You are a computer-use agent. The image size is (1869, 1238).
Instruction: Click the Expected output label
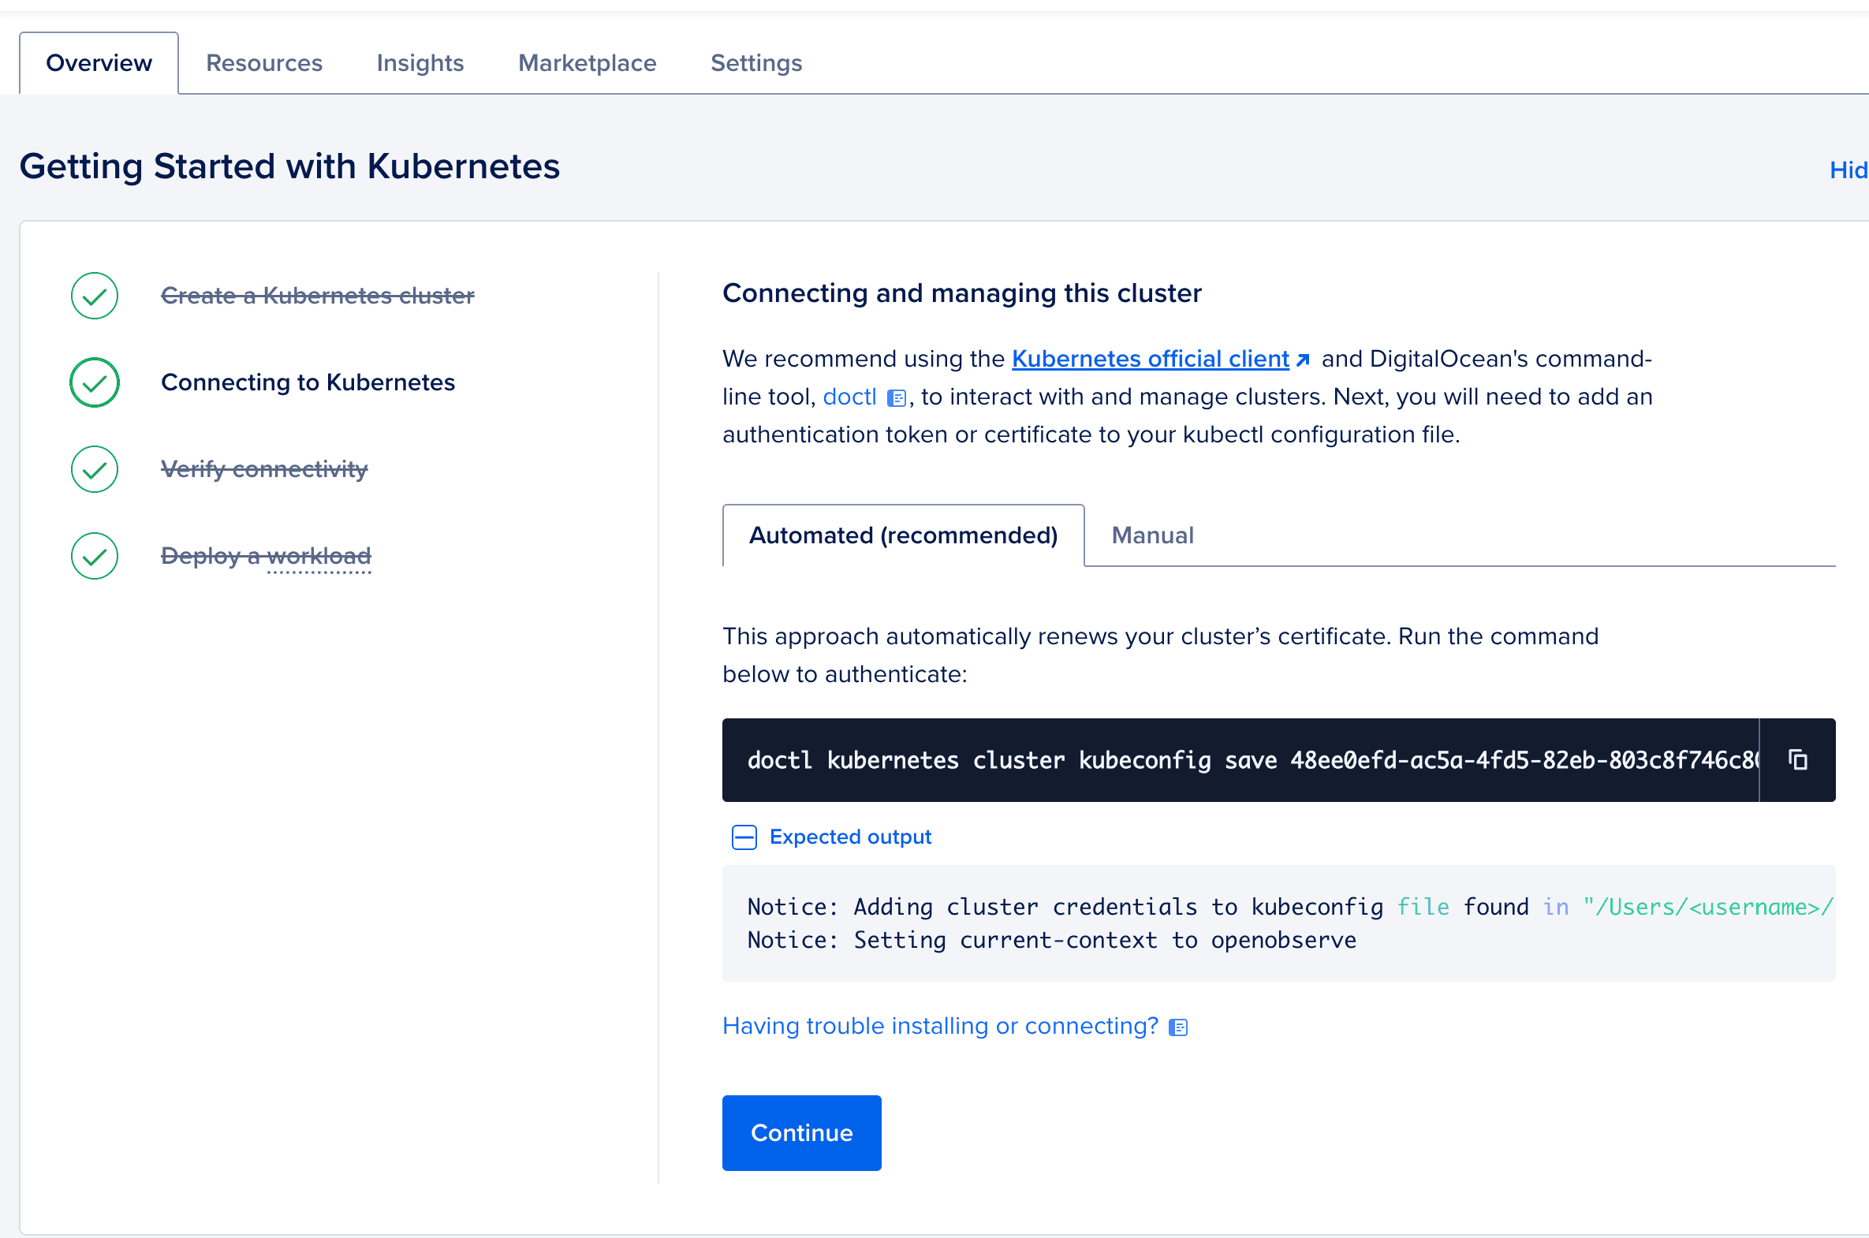pyautogui.click(x=849, y=837)
